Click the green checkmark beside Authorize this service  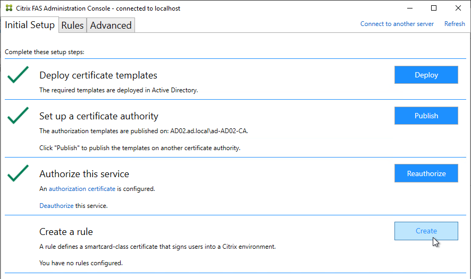click(18, 173)
